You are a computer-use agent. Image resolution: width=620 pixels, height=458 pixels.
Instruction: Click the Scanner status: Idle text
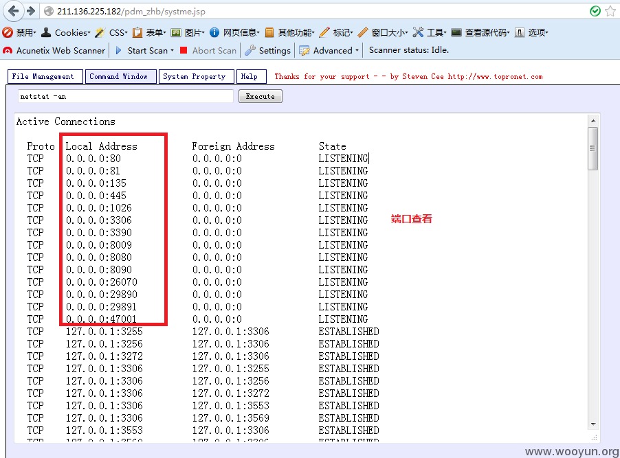[x=409, y=50]
